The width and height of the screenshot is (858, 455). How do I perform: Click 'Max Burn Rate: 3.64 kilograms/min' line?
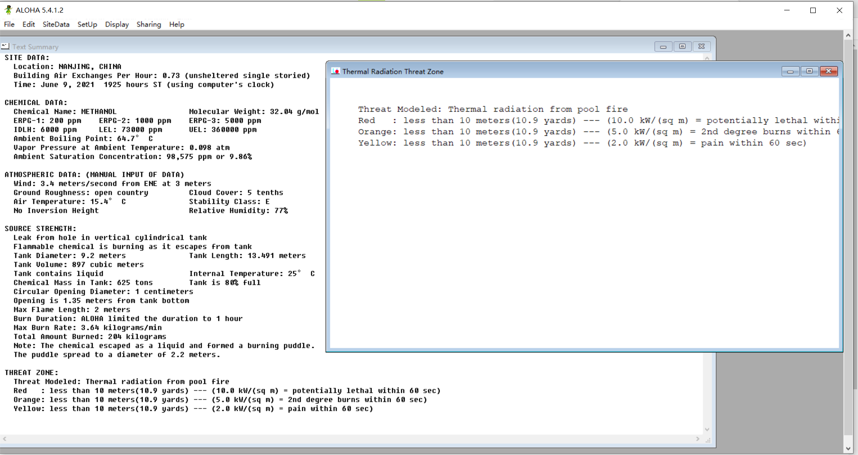coord(88,328)
